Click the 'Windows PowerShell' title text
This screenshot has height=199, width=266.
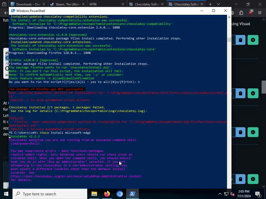31,11
